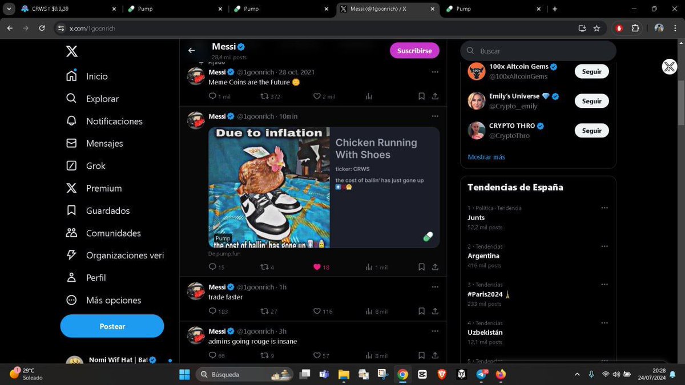The image size is (685, 385).
Task: Open the Chrome extensions puzzle icon
Action: click(x=635, y=28)
